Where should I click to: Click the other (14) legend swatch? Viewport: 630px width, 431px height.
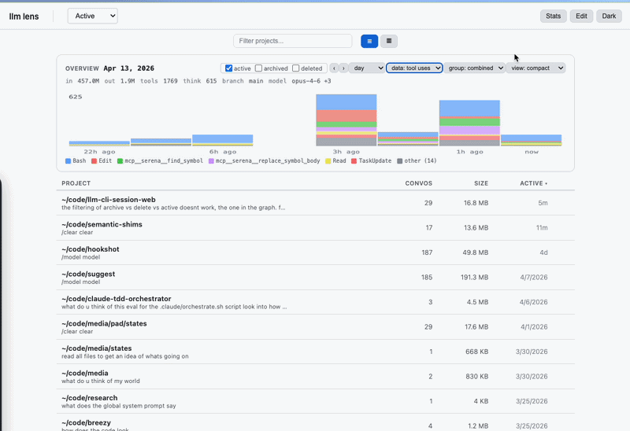399,160
